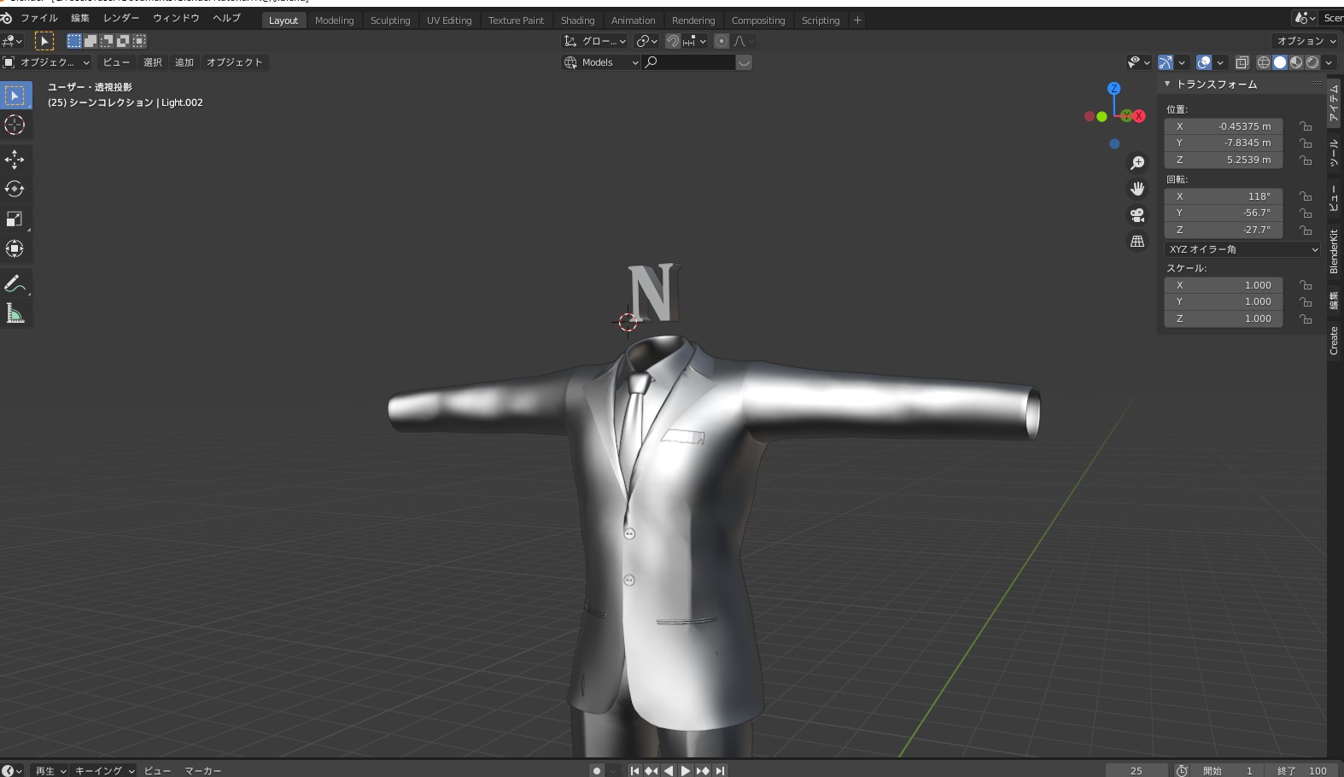Image resolution: width=1344 pixels, height=777 pixels.
Task: Add a new workspace with plus button
Action: 857,20
